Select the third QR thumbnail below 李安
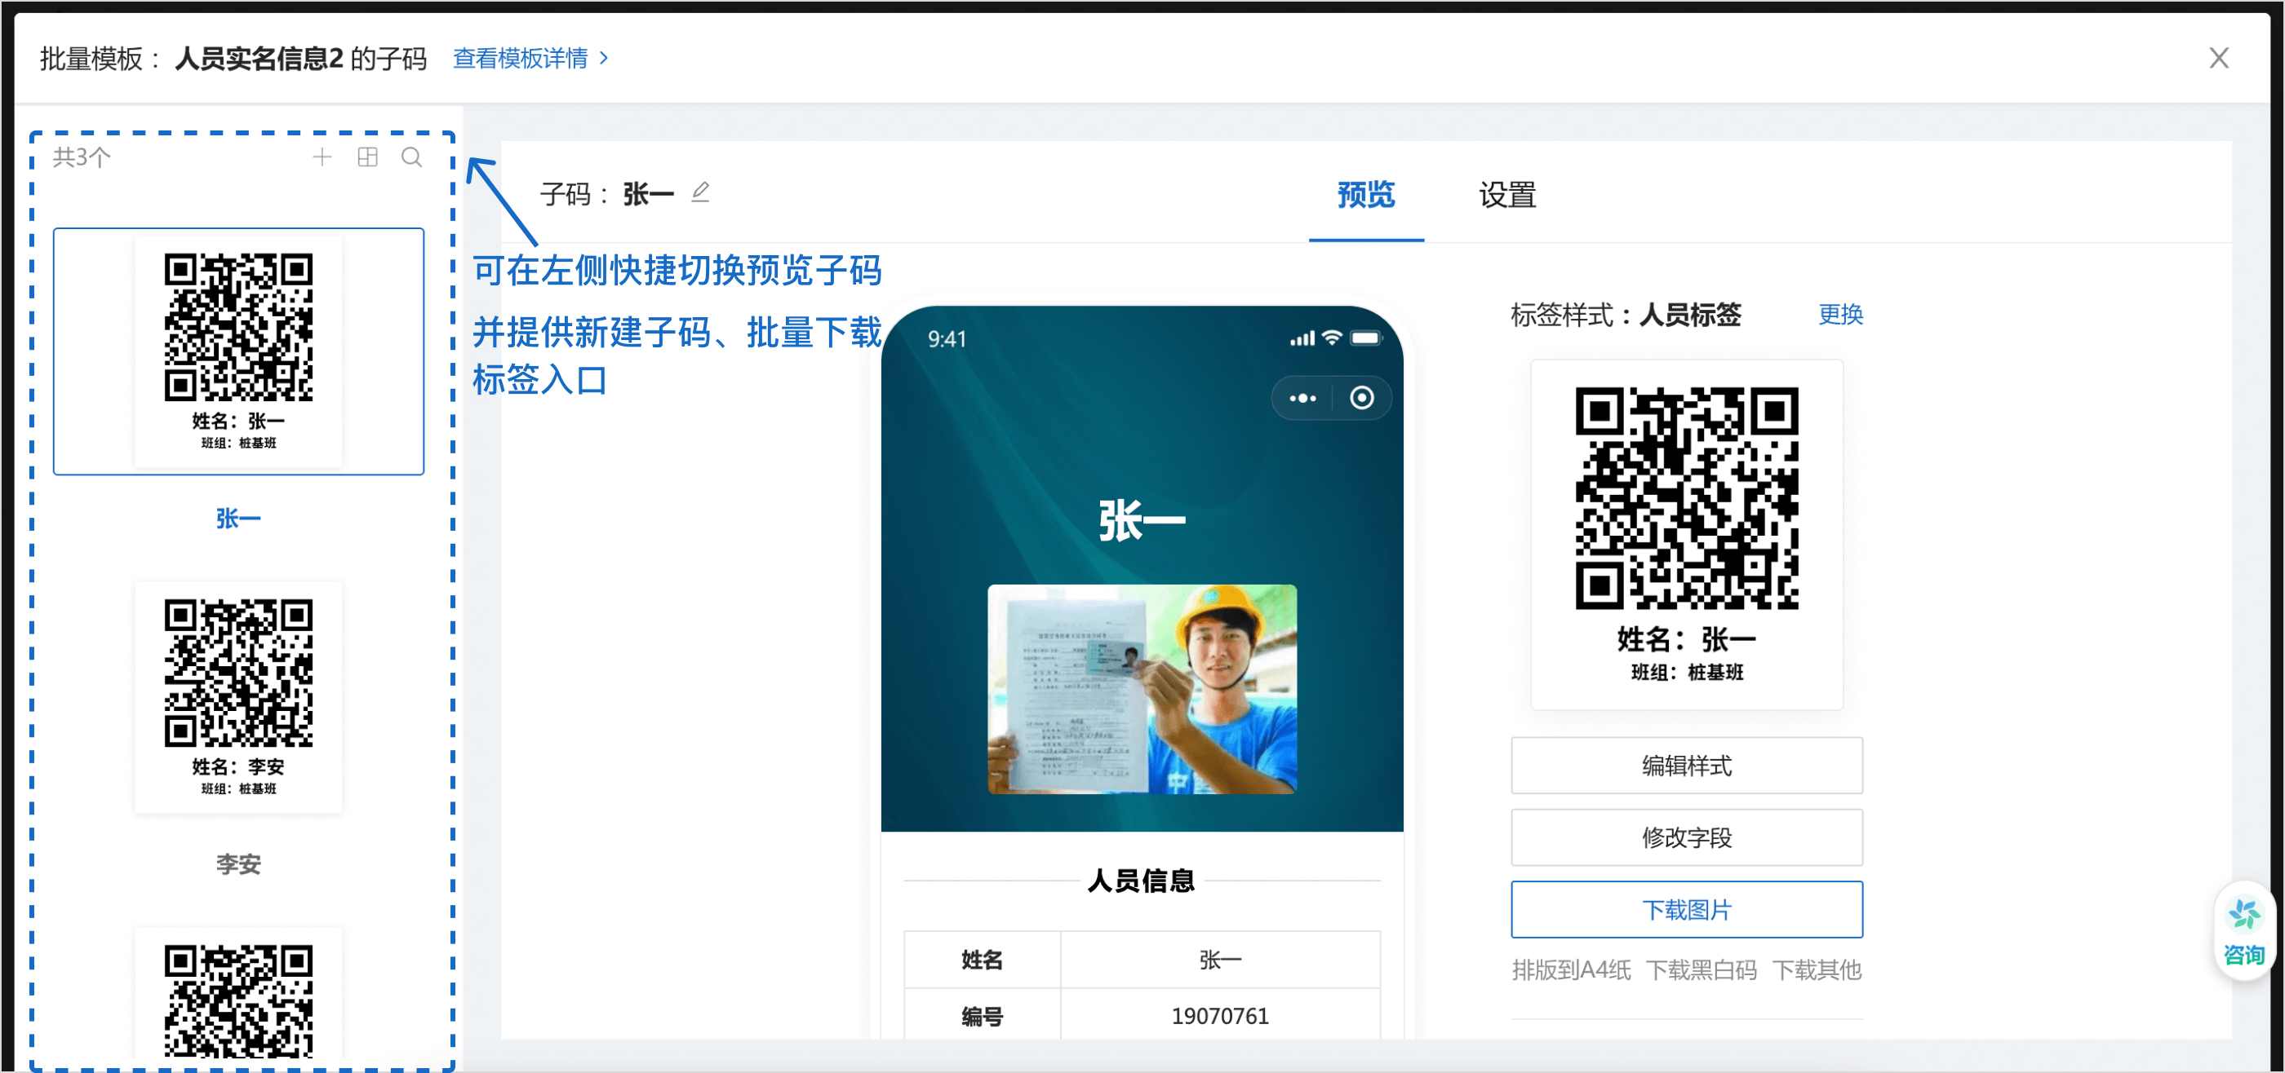 238,994
